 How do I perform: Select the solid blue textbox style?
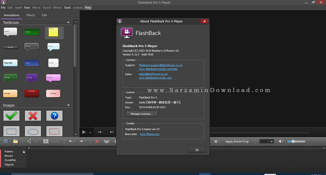[x=32, y=63]
